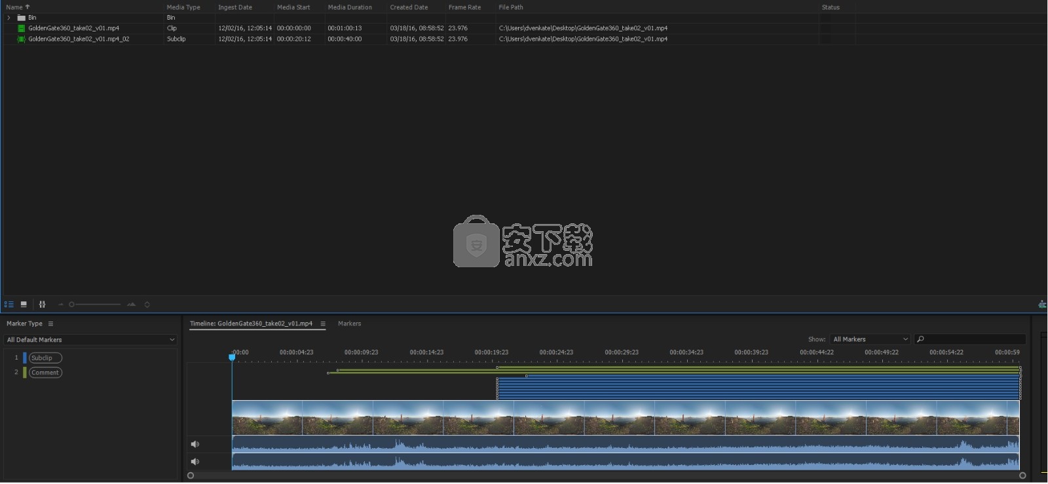Click the right timeline zoom scrollbar handle
1048x484 pixels.
point(1022,475)
